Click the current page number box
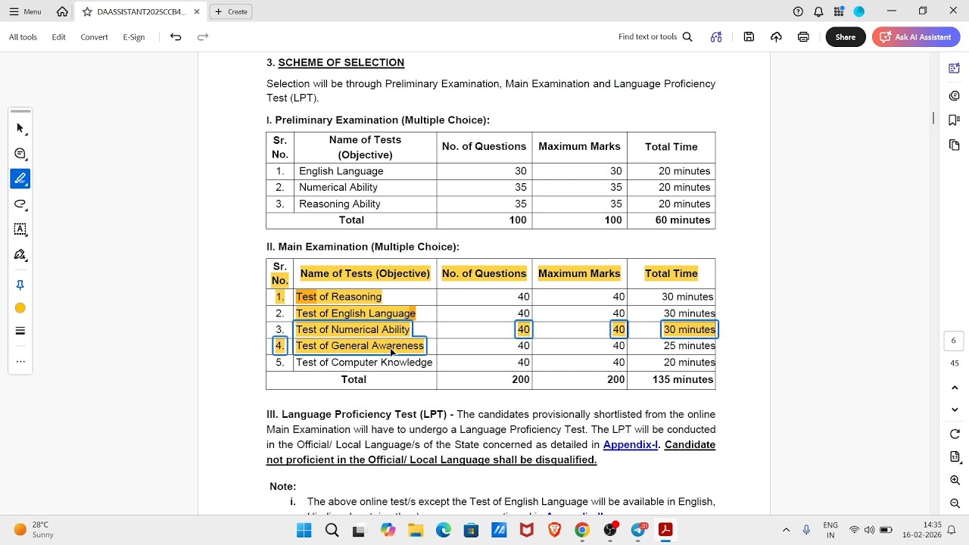 pyautogui.click(x=954, y=341)
